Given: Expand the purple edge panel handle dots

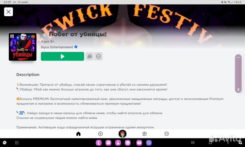Looking at the screenshot, I should [x=238, y=58].
